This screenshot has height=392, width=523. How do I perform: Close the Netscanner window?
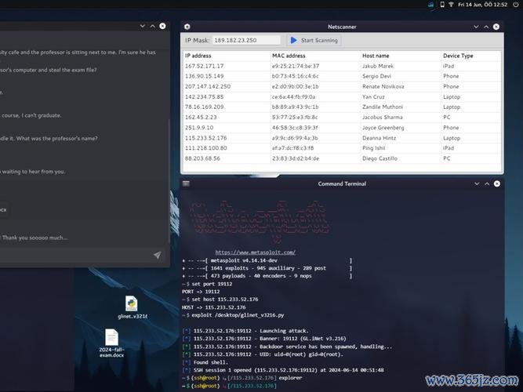(496, 27)
